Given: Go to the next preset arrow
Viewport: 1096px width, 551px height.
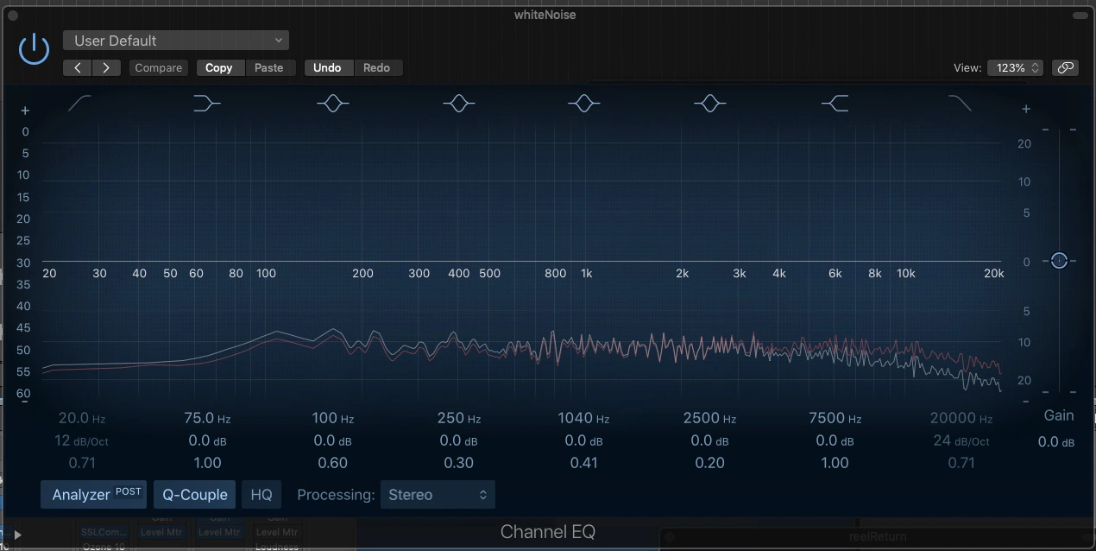Looking at the screenshot, I should tap(106, 67).
